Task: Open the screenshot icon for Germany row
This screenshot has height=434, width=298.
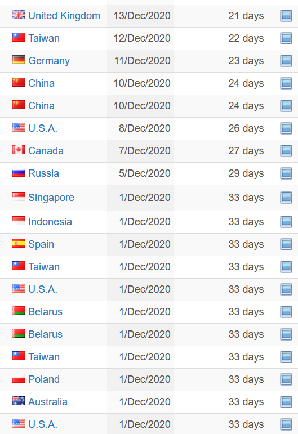Action: coord(286,61)
